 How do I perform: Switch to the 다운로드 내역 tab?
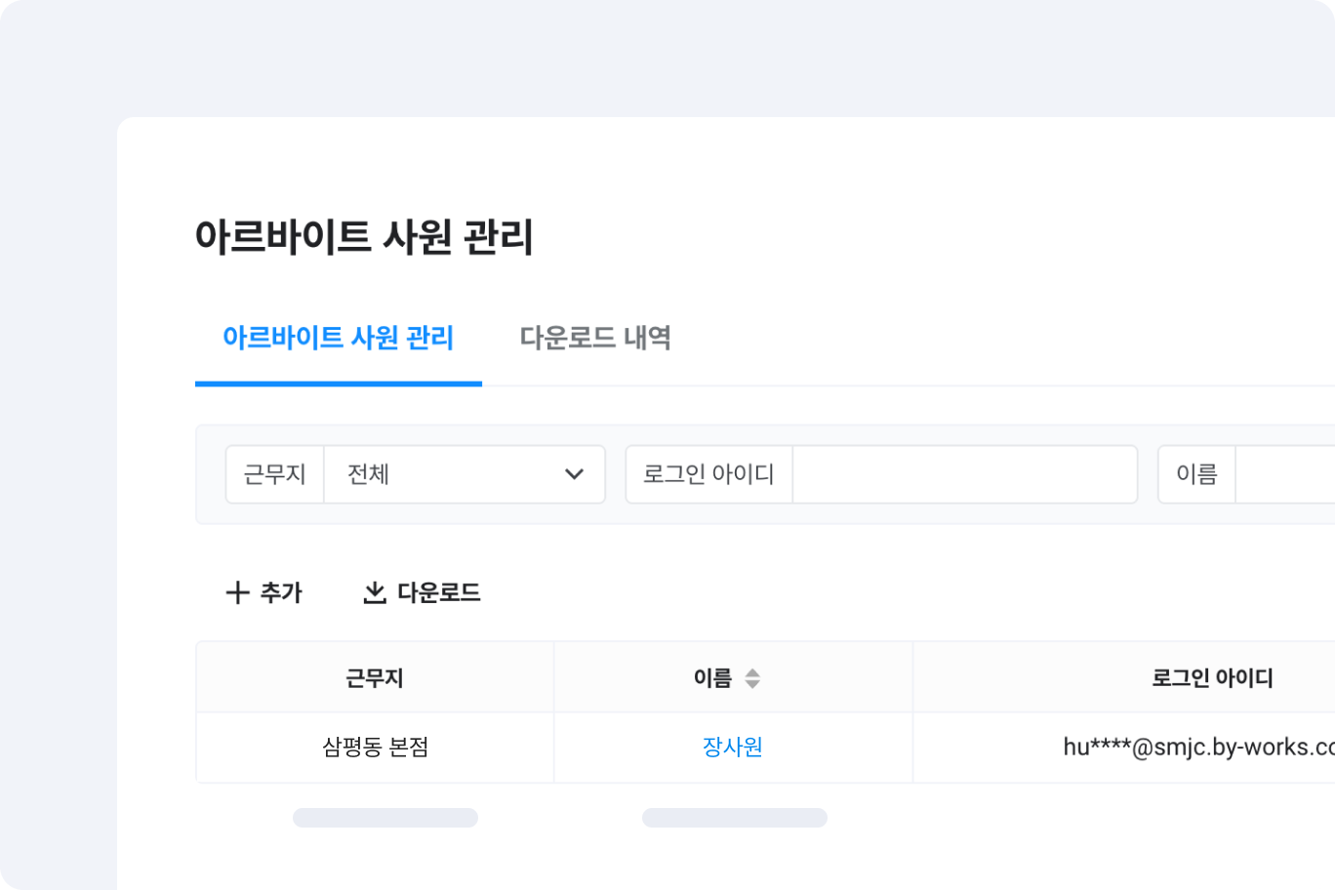click(x=595, y=338)
